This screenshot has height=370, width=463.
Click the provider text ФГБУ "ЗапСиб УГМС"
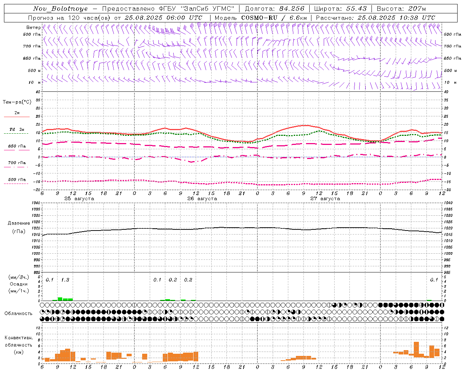[197, 9]
